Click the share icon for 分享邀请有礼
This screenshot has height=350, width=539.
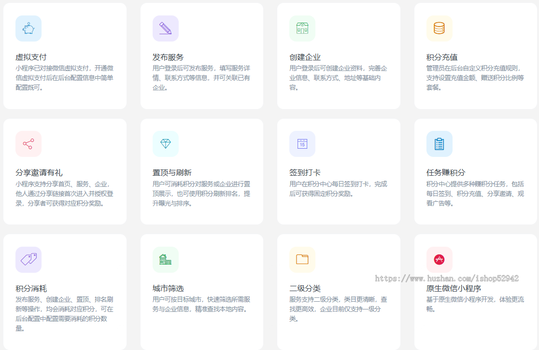[28, 144]
